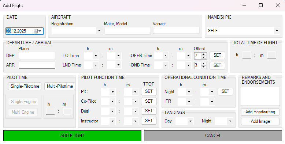Decrease the ONB offset value of 3
Viewport: 285px width, 144px height.
coord(204,67)
